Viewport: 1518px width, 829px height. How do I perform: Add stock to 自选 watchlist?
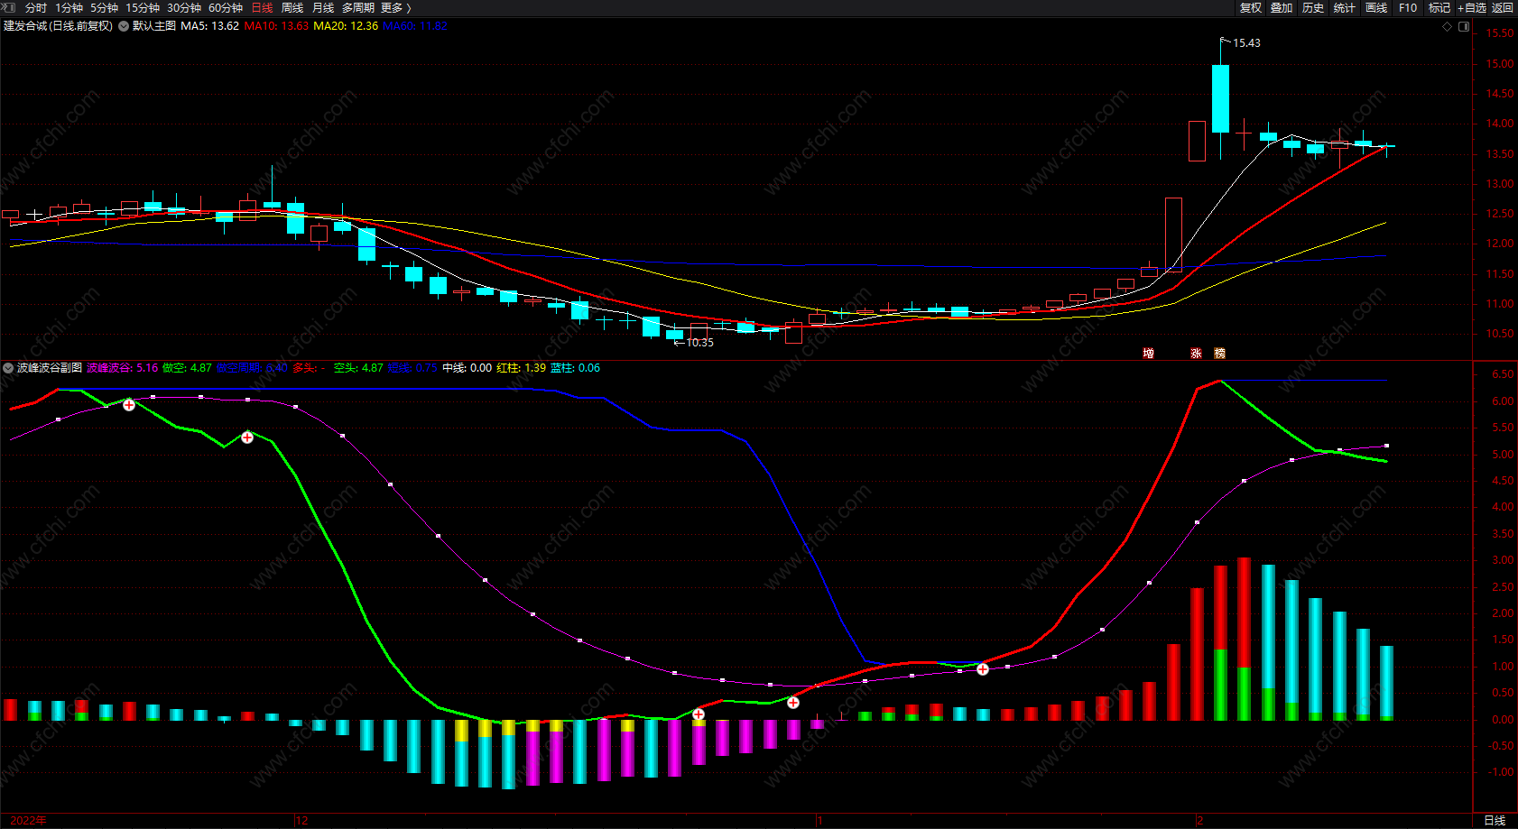pos(1472,8)
